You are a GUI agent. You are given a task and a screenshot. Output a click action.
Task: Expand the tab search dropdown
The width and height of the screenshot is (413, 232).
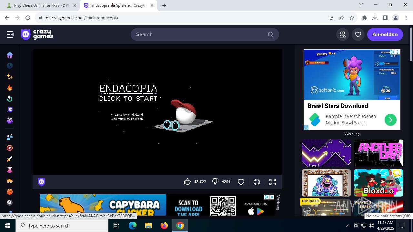pos(361,5)
